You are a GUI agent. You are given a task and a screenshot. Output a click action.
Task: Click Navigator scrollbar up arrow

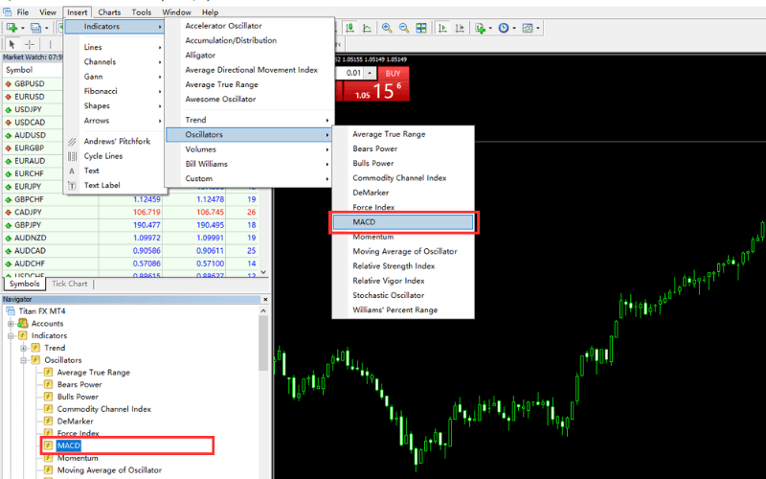coord(264,310)
